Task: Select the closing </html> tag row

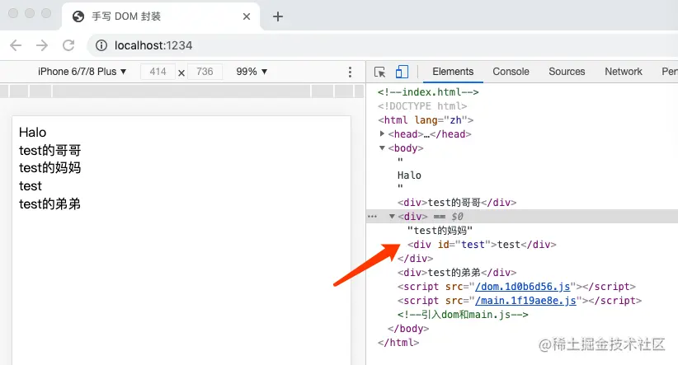Action: (x=398, y=343)
